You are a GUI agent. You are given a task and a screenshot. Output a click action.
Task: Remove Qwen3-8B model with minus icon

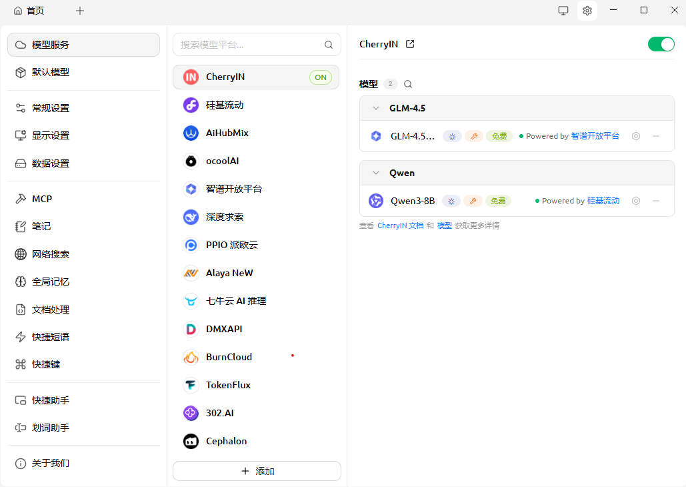[656, 201]
